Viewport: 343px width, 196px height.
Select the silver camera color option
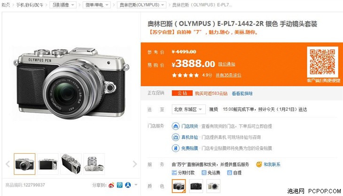click(x=179, y=186)
